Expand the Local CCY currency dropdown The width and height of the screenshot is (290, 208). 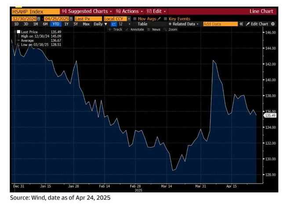(129, 19)
